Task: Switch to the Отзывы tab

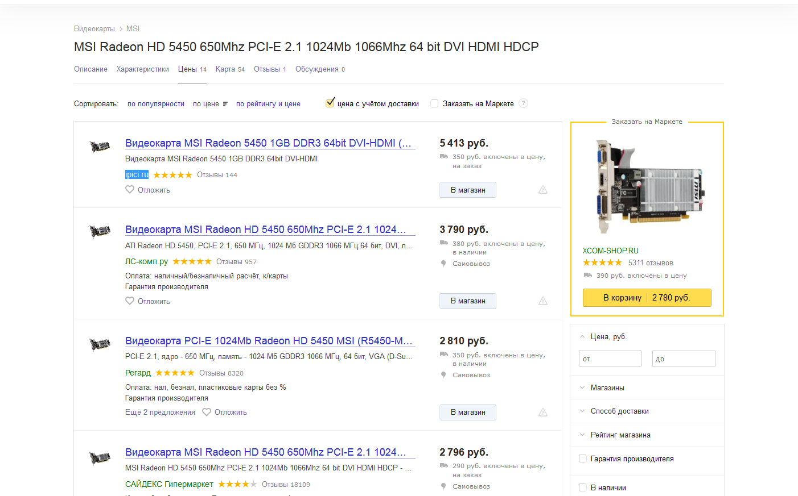Action: point(267,69)
